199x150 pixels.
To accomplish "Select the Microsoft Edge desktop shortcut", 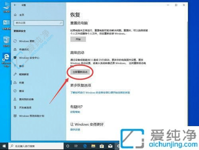I will click(6, 60).
